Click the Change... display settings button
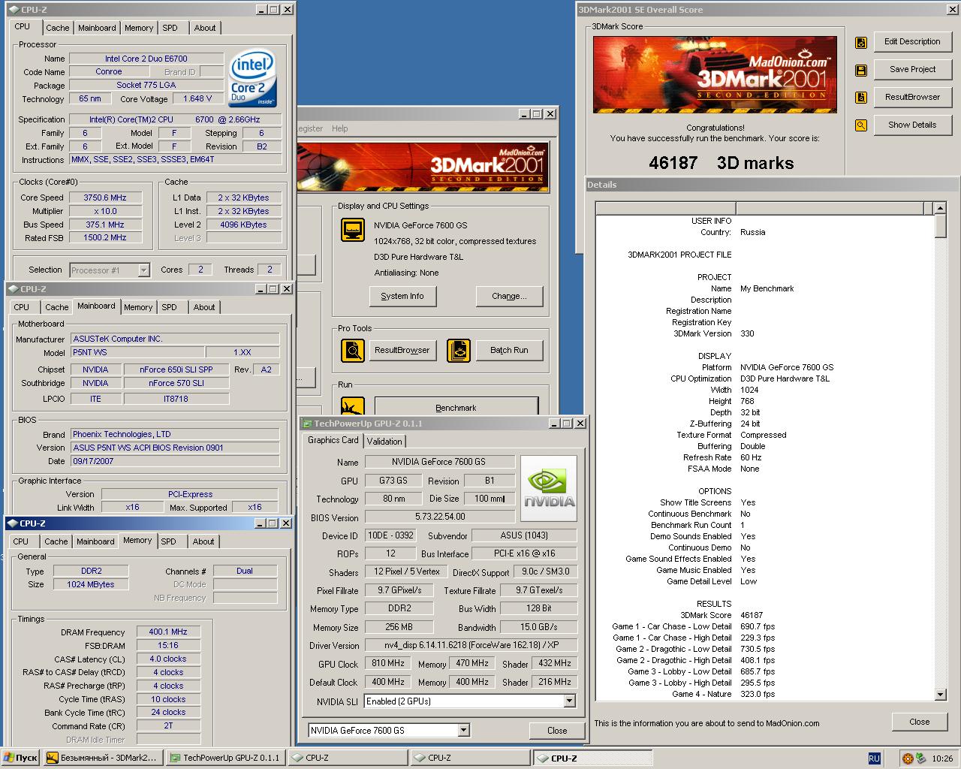Screen dimensions: 961x769 pos(509,296)
